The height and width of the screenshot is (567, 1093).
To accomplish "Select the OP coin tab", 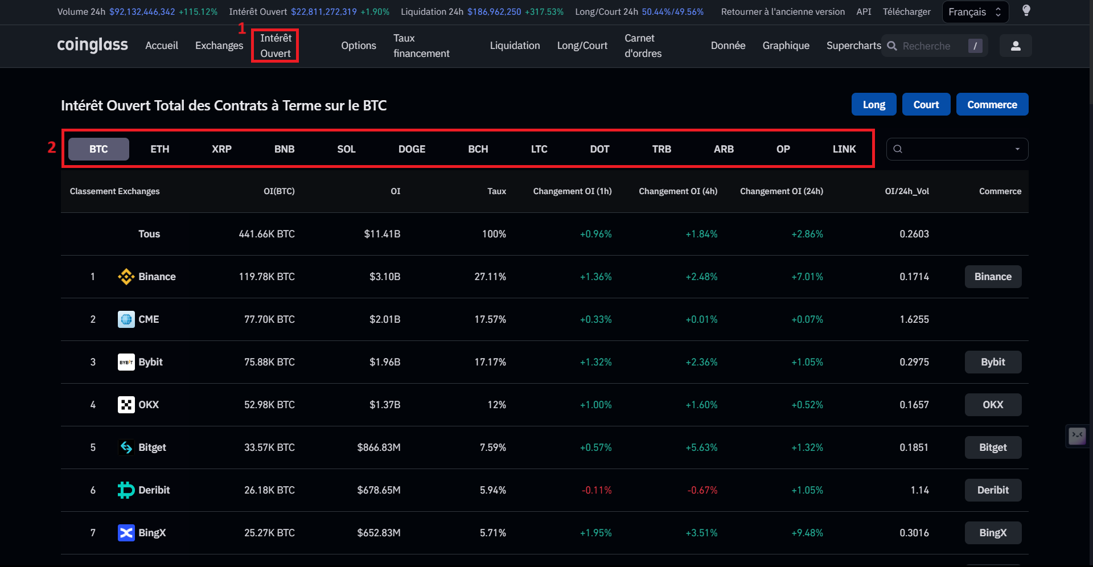I will pos(783,149).
